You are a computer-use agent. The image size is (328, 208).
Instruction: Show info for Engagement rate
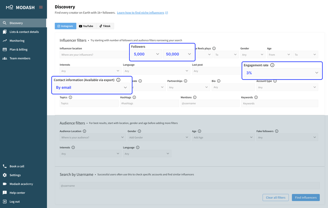pos(272,65)
